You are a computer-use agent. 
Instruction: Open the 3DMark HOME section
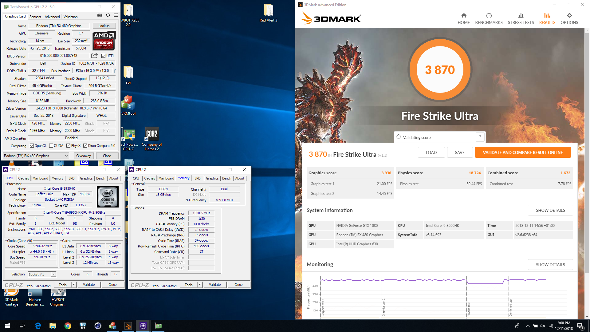click(x=464, y=18)
